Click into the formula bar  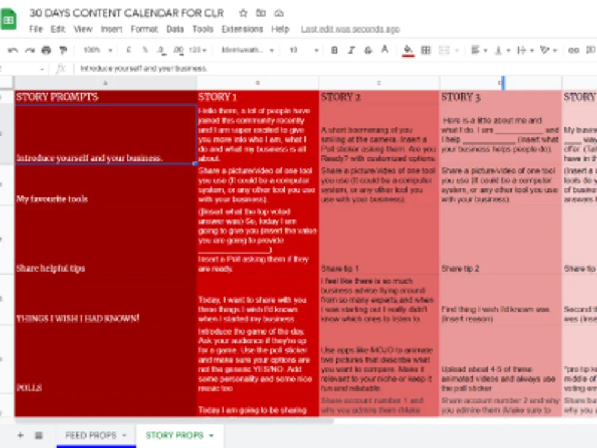tap(335, 69)
